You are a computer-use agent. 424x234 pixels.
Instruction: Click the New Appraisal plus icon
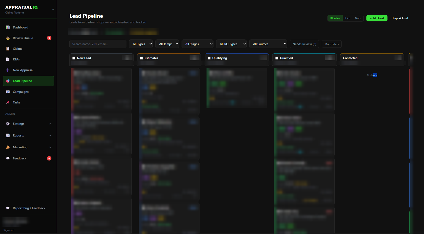pyautogui.click(x=8, y=70)
